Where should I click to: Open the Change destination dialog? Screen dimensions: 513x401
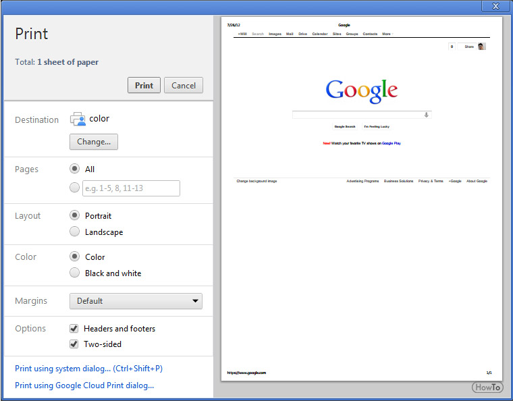tap(94, 142)
